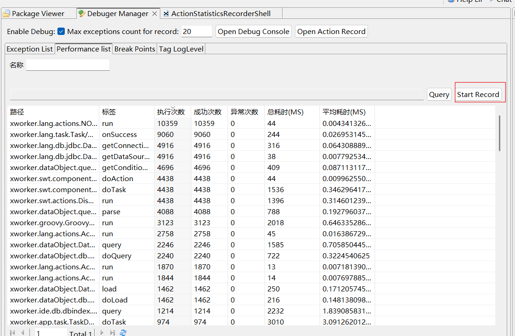Sort by the 平均耗时(MS) column header

347,112
